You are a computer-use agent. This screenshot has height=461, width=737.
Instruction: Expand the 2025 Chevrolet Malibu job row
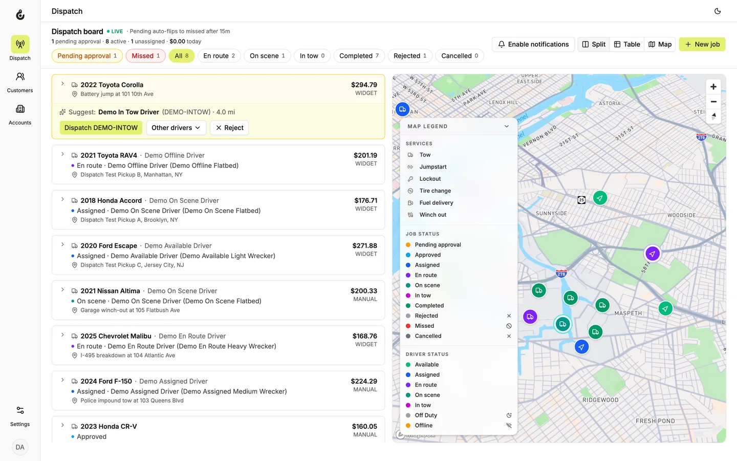pyautogui.click(x=62, y=335)
